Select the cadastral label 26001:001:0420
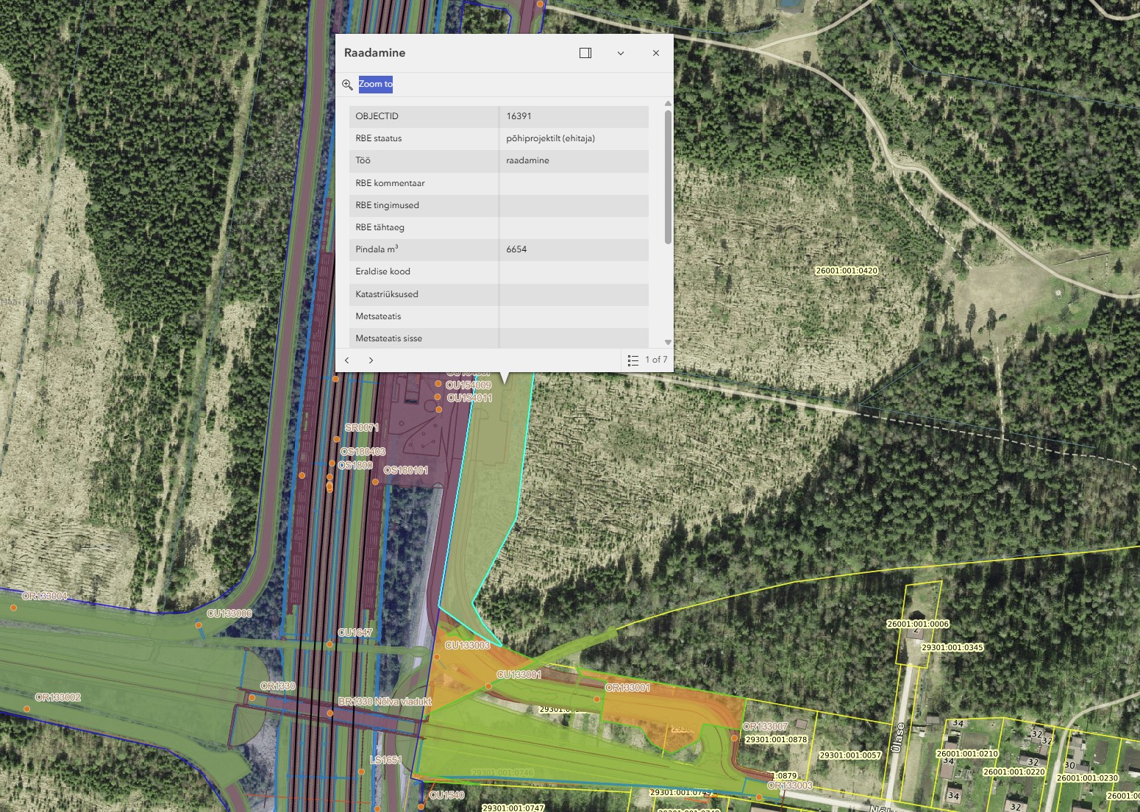1140x812 pixels. point(847,271)
